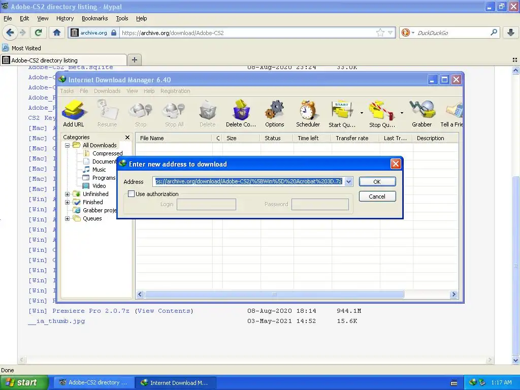Select the Video category
This screenshot has height=390, width=520.
click(99, 186)
